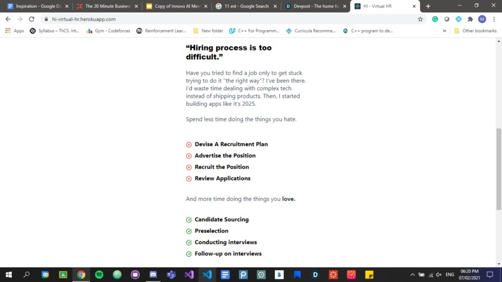
Task: Click the Preselection item
Action: click(211, 231)
